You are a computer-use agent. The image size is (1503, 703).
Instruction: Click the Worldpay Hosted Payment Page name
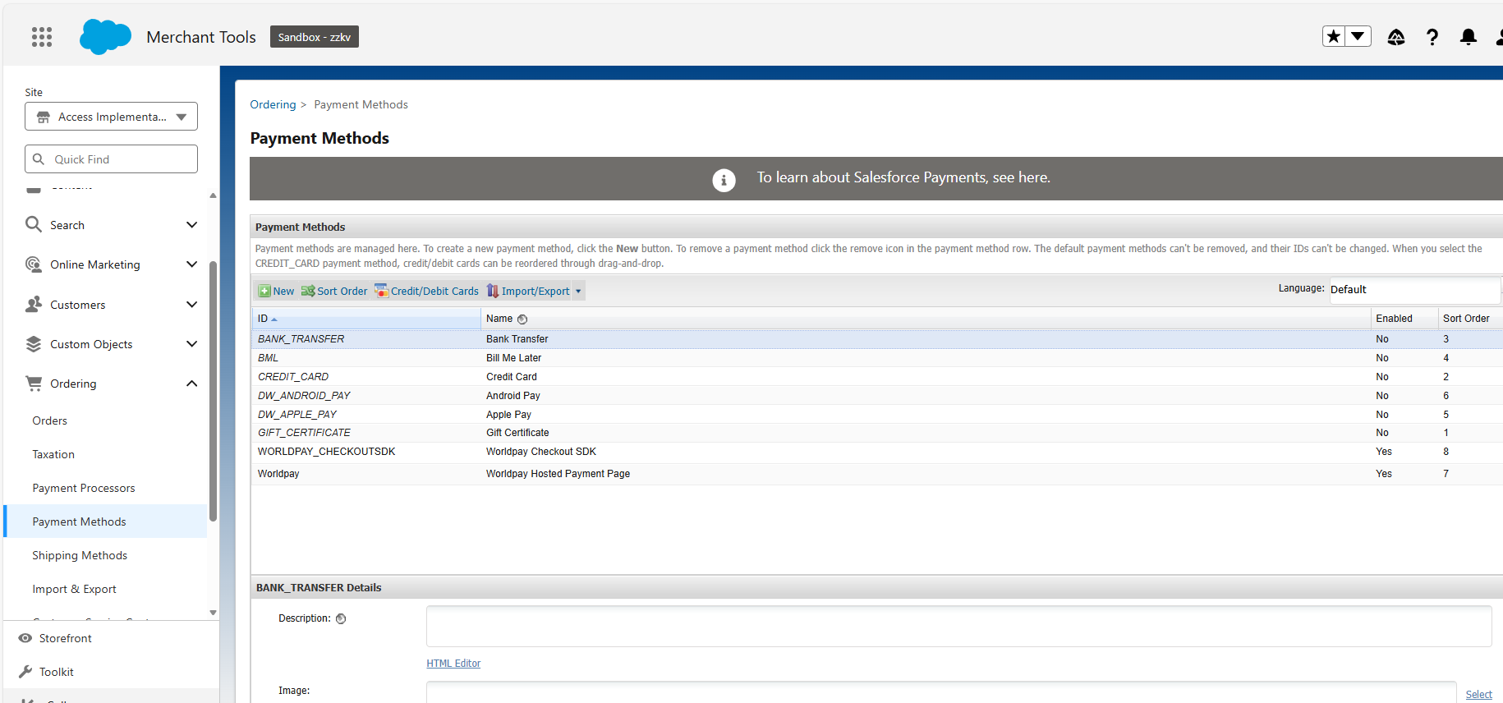click(558, 474)
